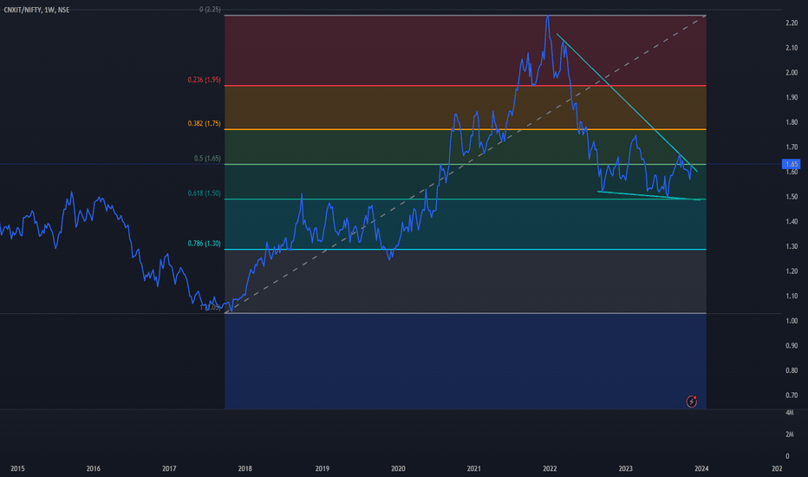Click the lightning bolt alert icon

692,402
